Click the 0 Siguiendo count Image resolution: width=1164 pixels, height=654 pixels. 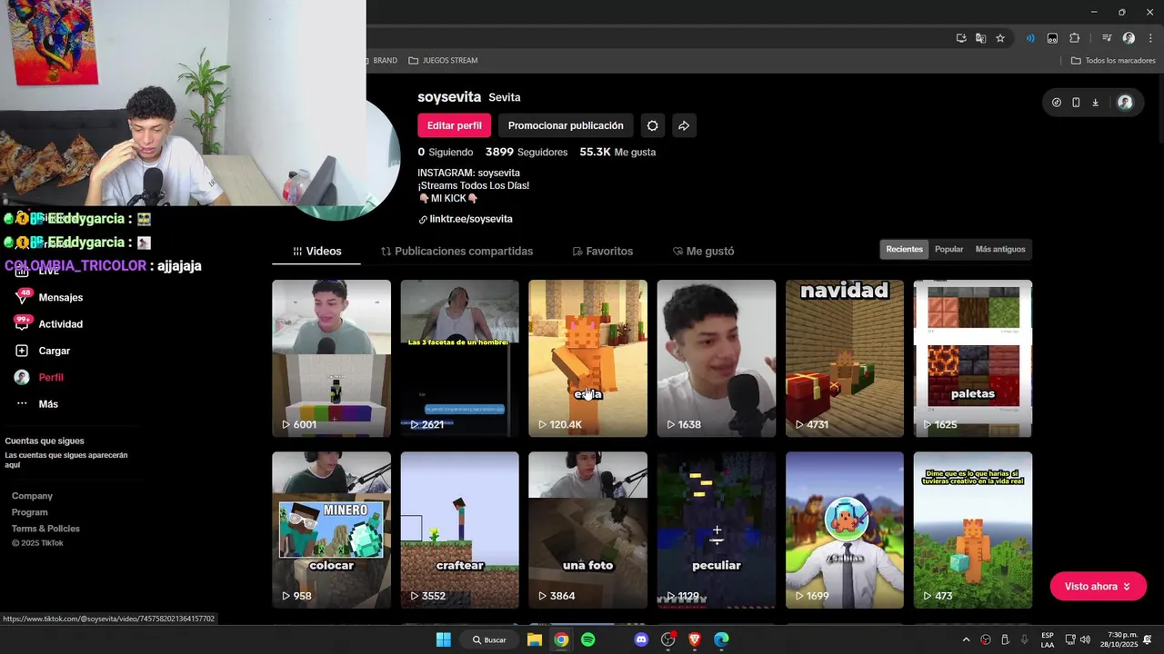(x=445, y=152)
